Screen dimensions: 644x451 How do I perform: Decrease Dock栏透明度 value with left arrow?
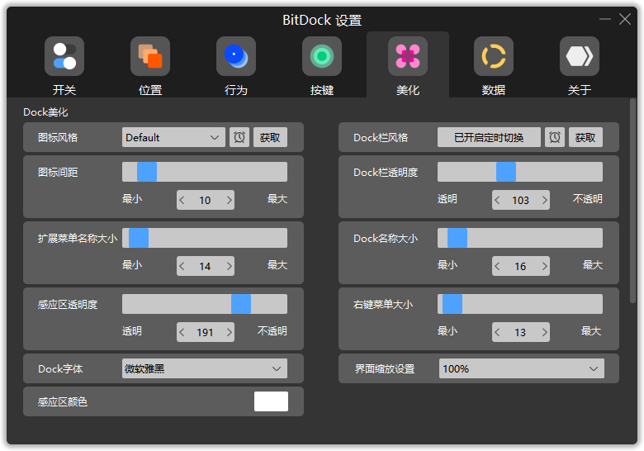(497, 200)
